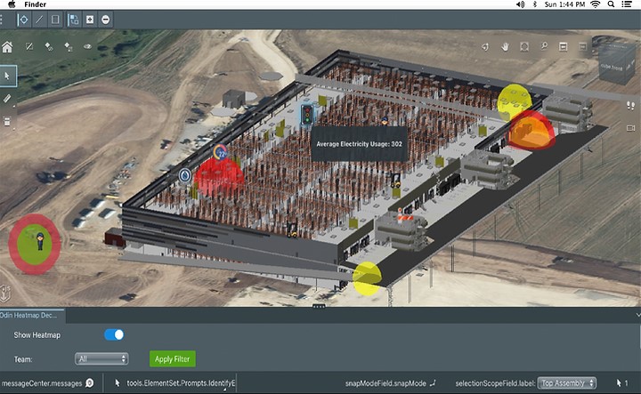This screenshot has width=641, height=394.
Task: Click the fit view tool icon
Action: click(524, 46)
